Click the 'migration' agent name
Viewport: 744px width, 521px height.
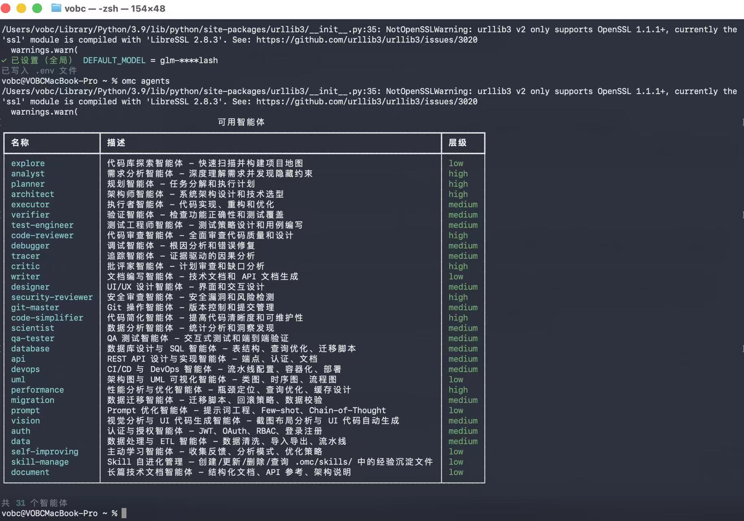pos(33,401)
